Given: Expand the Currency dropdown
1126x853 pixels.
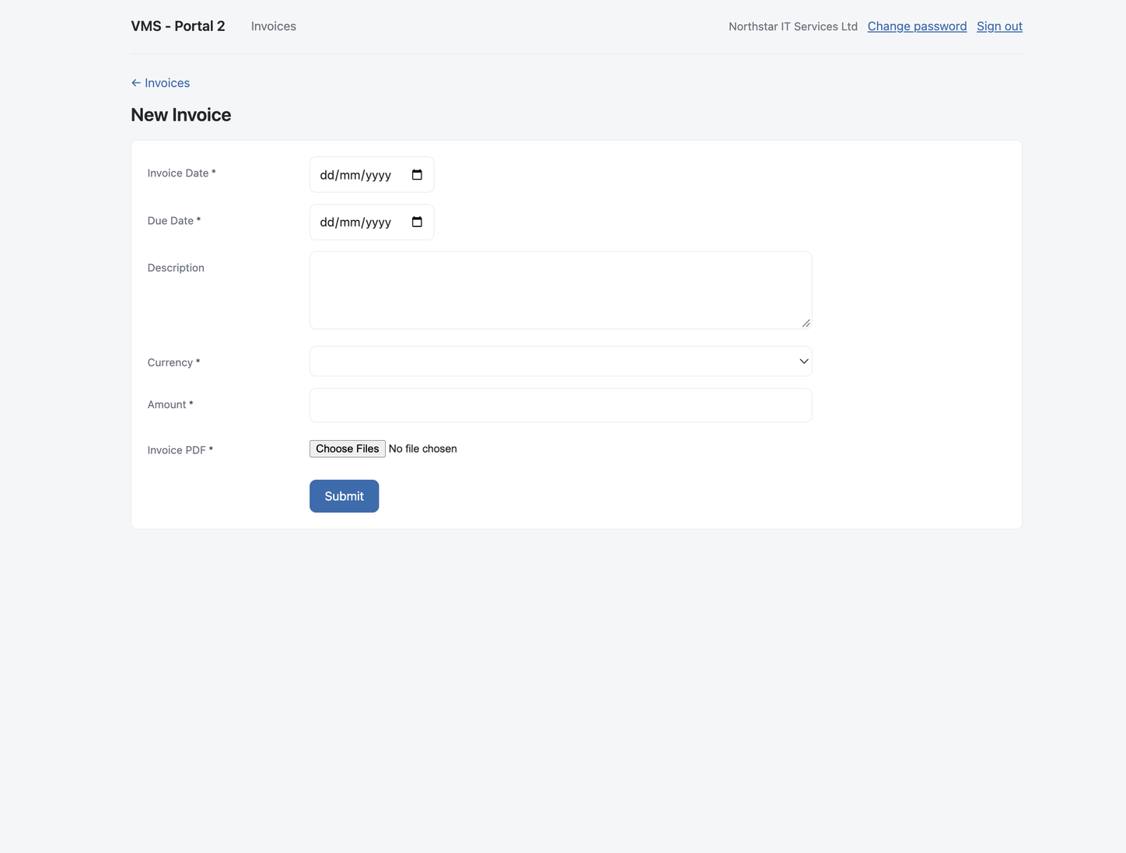Looking at the screenshot, I should [x=561, y=362].
